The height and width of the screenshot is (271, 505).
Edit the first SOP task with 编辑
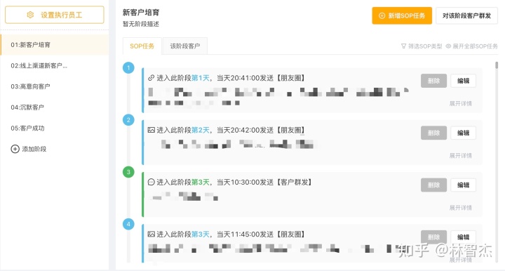pyautogui.click(x=463, y=81)
